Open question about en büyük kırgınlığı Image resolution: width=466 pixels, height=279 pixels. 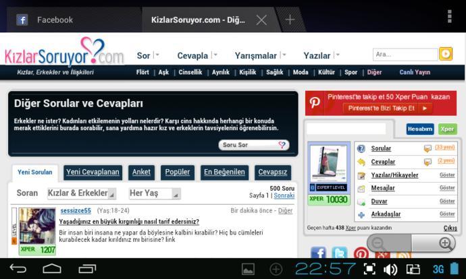[x=129, y=222]
